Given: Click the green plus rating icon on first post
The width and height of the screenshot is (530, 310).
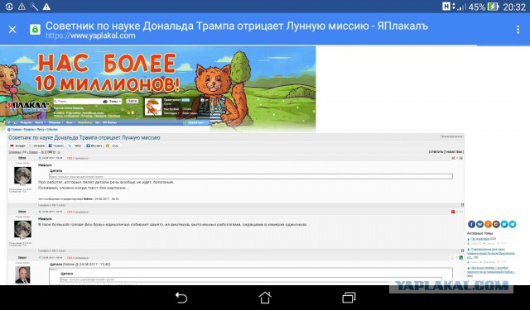Looking at the screenshot, I should (x=461, y=158).
